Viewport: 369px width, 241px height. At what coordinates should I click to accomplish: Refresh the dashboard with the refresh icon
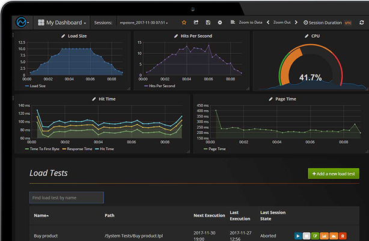coord(362,23)
